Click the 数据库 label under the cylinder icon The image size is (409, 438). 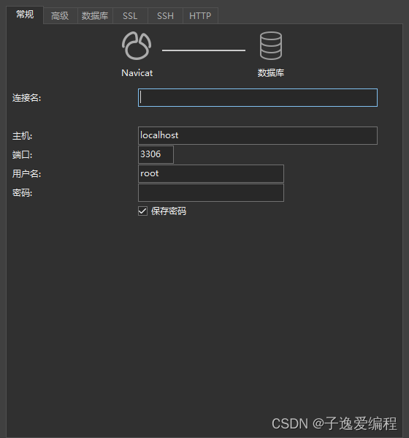click(x=271, y=73)
